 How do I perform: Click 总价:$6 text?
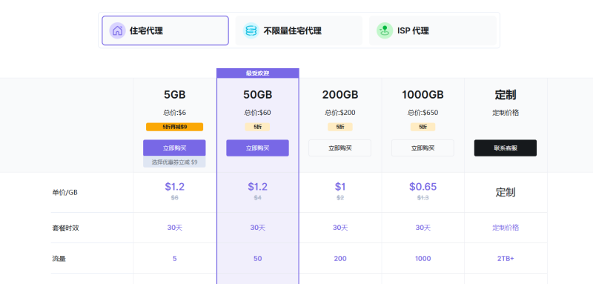175,113
